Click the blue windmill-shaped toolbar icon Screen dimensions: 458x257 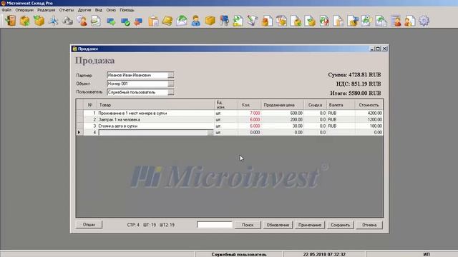coord(54,21)
